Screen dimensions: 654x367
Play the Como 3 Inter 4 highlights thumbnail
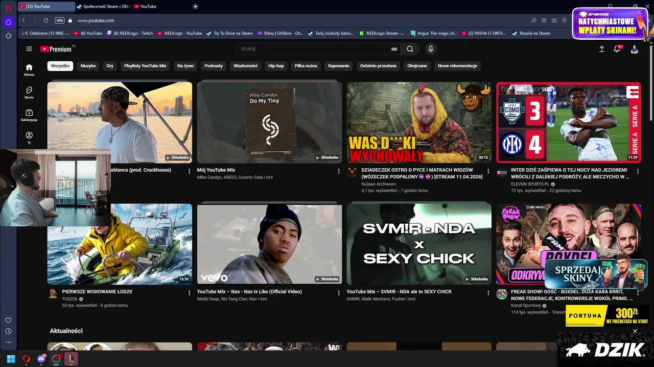(569, 122)
